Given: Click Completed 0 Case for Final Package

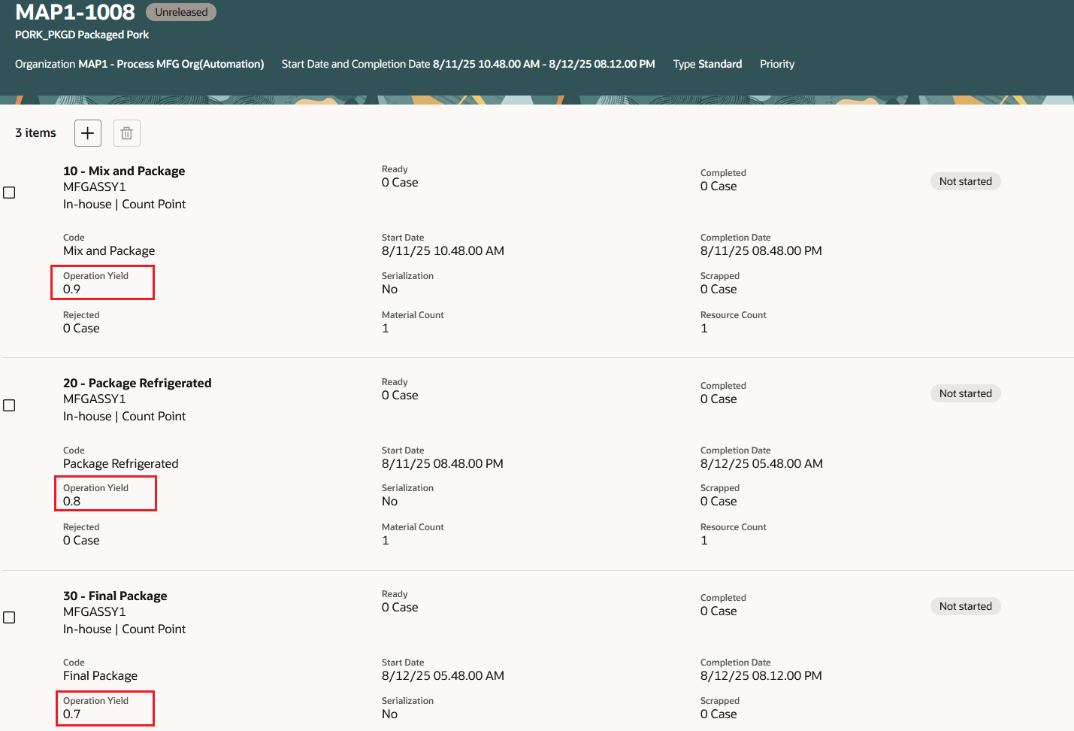Looking at the screenshot, I should pyautogui.click(x=723, y=605).
